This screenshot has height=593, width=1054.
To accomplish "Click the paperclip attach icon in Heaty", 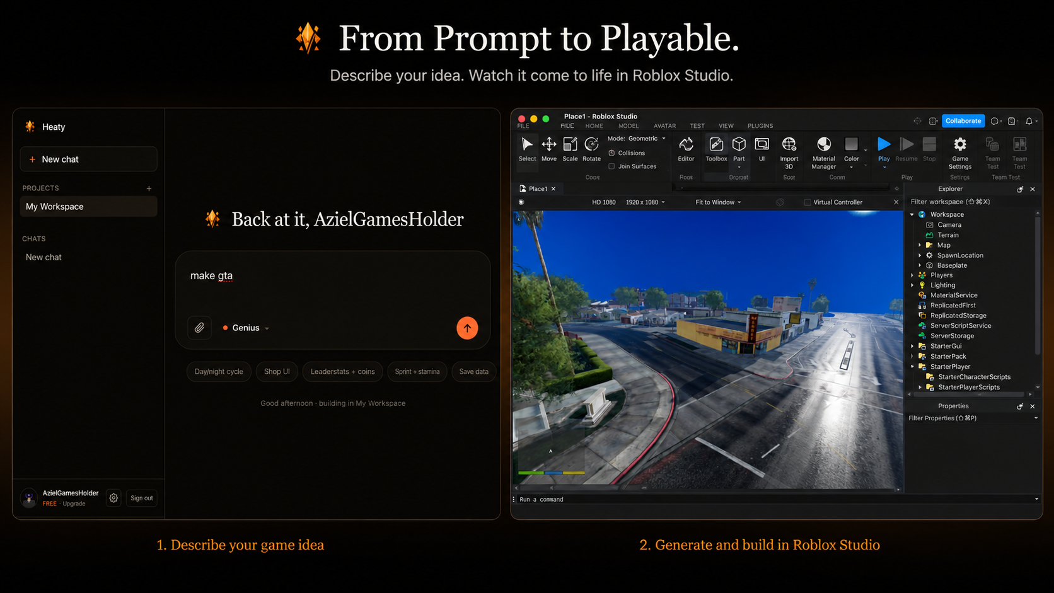I will (199, 328).
